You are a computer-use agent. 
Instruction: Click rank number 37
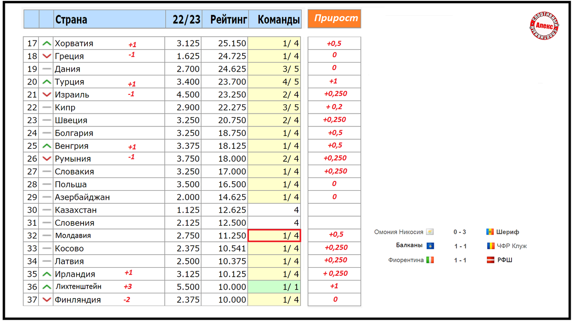(32, 300)
